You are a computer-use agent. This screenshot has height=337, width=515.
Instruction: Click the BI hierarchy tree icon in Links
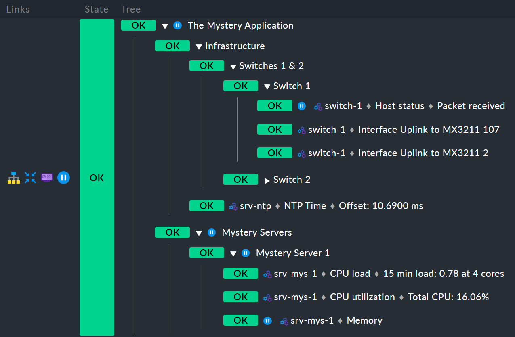(x=14, y=178)
